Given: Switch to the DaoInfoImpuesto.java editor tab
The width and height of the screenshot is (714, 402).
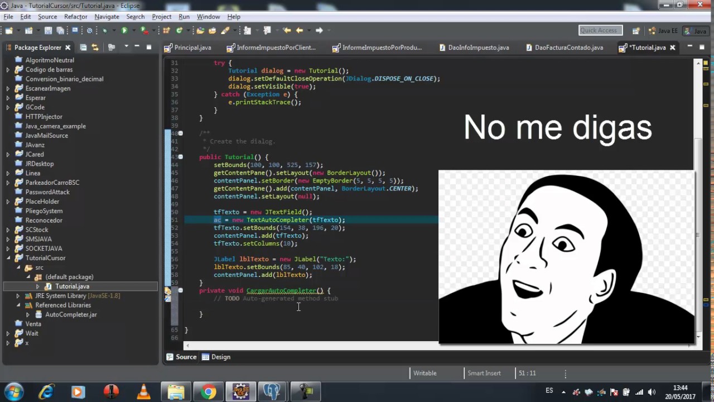Looking at the screenshot, I should [x=474, y=47].
